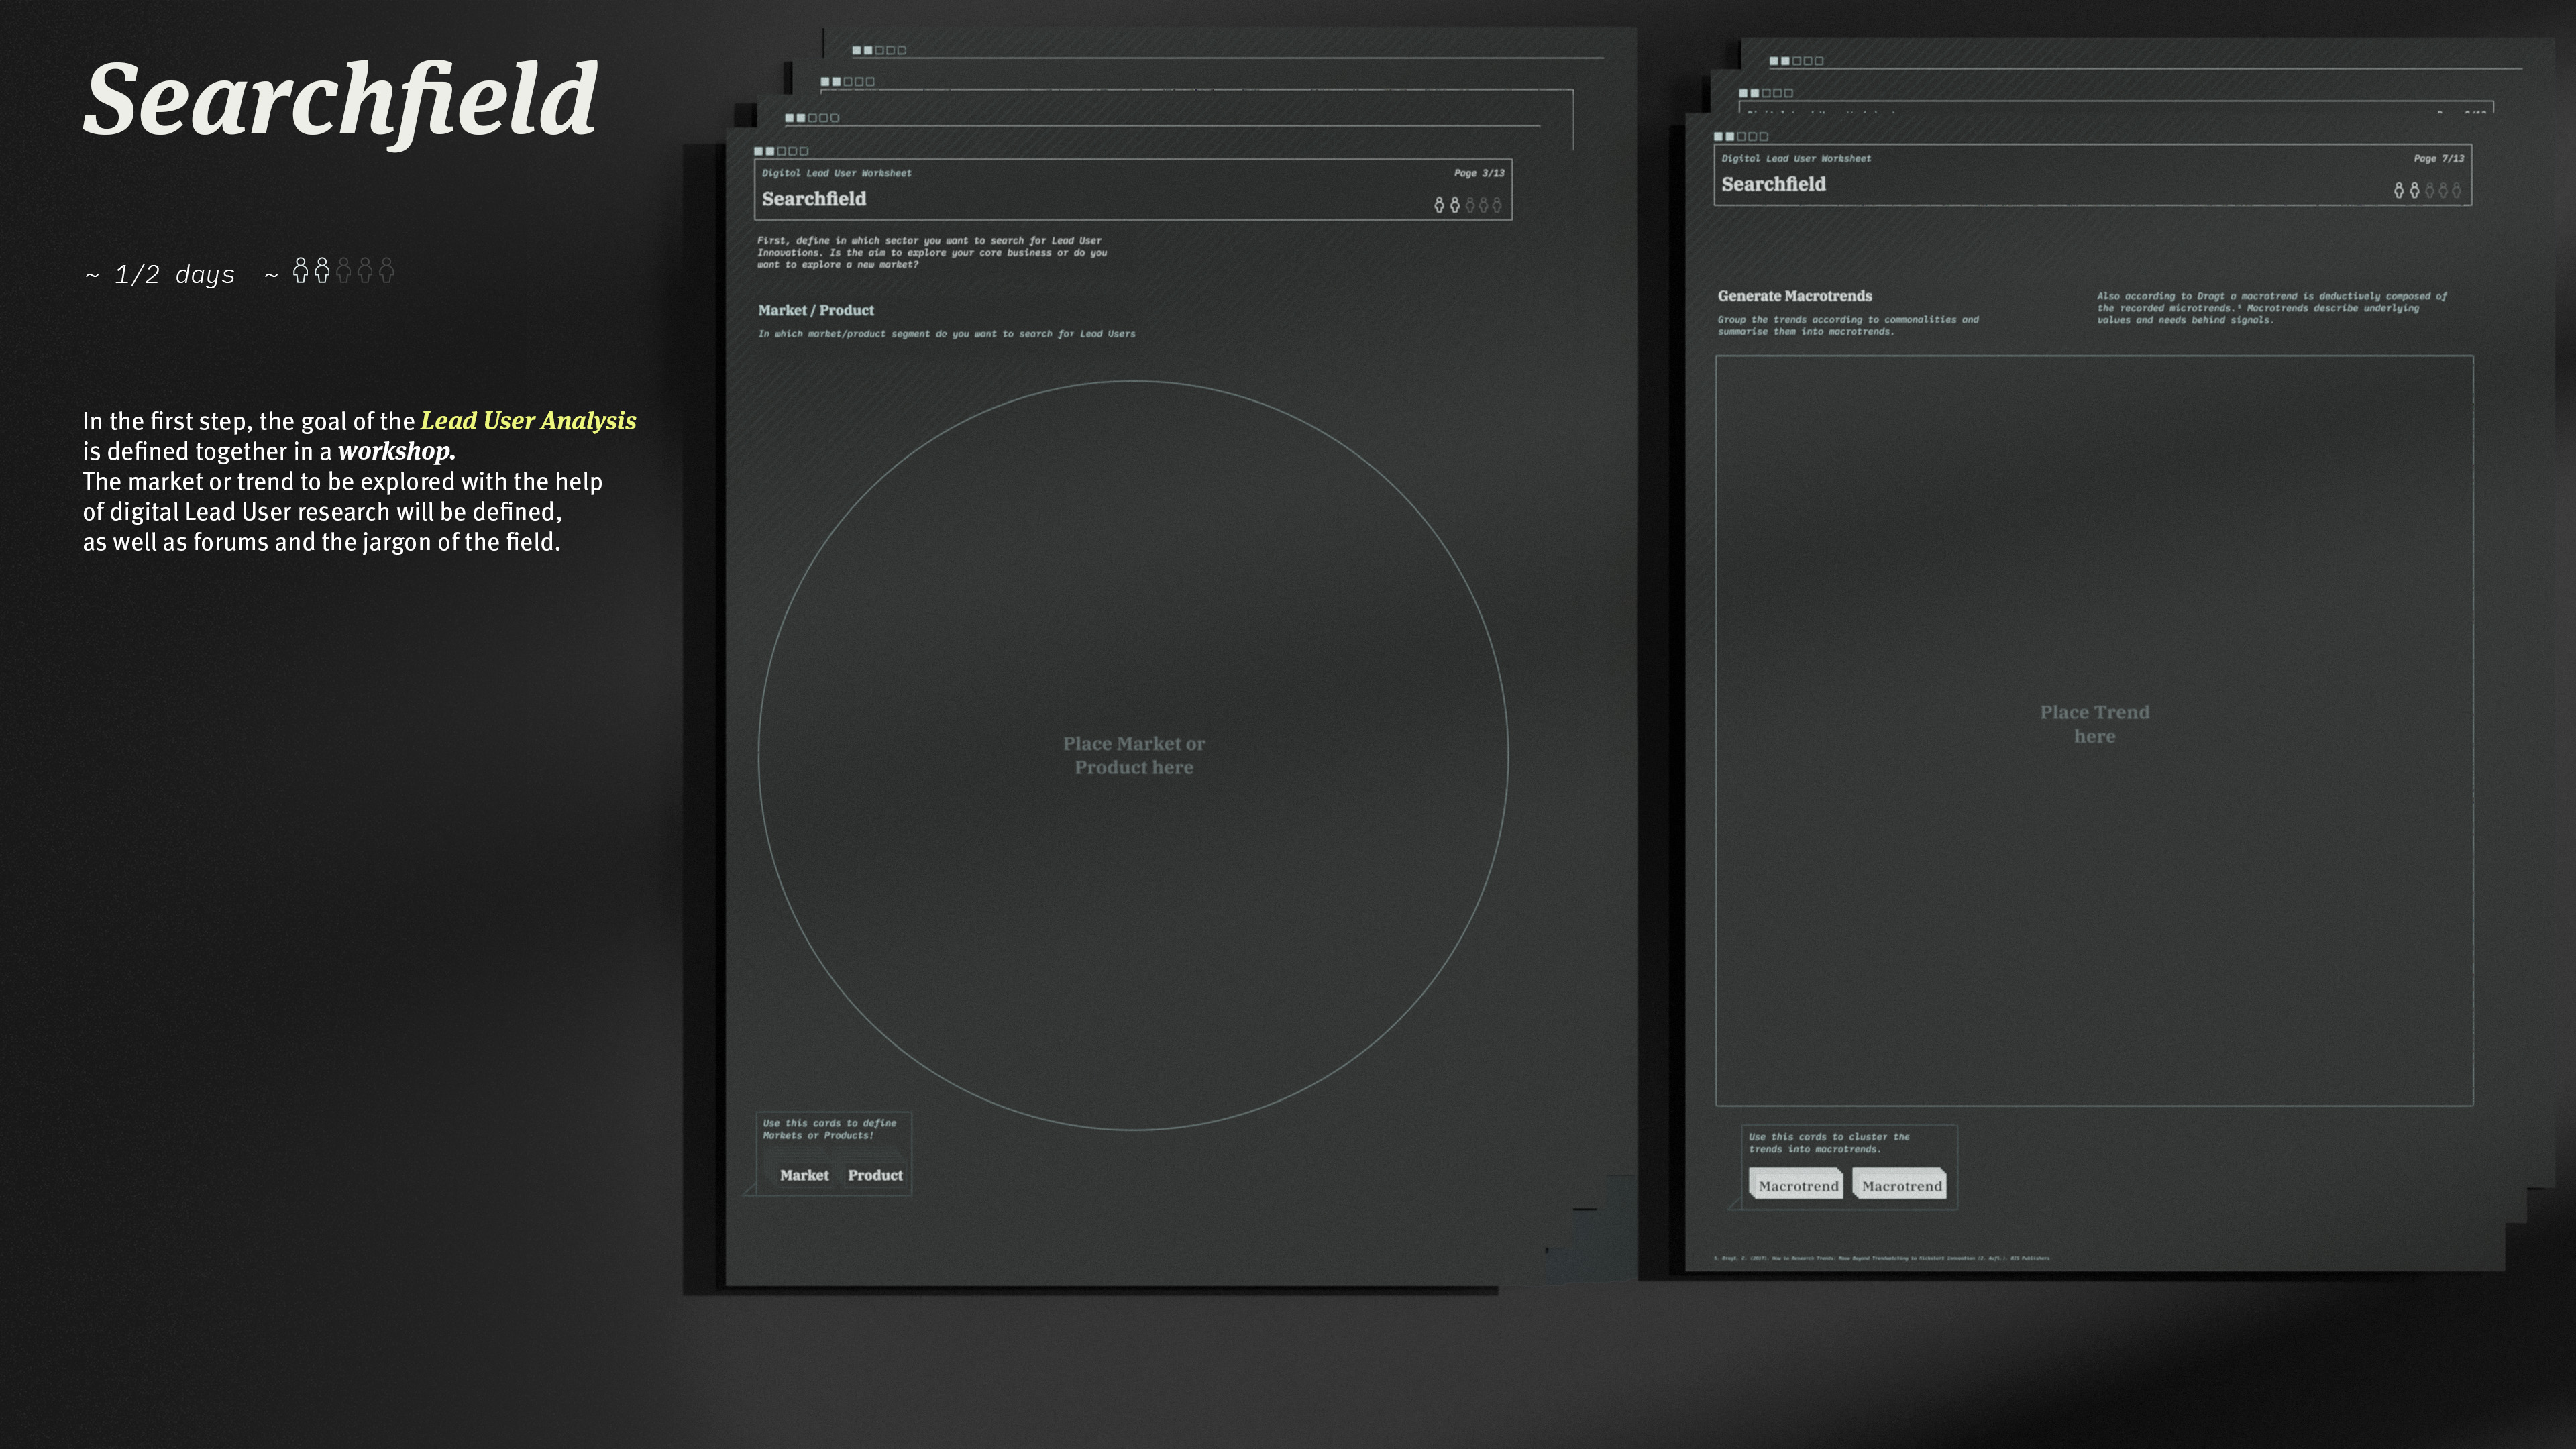The height and width of the screenshot is (1449, 2576).
Task: Click the person icons in Page 3/13 header
Action: (1468, 205)
